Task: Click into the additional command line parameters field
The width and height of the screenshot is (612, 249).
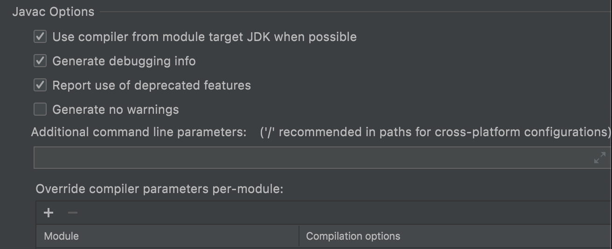Action: [x=313, y=158]
